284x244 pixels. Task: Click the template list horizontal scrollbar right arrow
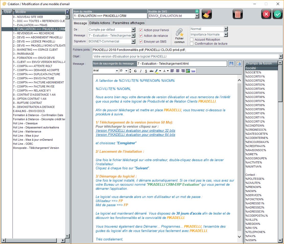tap(63, 240)
